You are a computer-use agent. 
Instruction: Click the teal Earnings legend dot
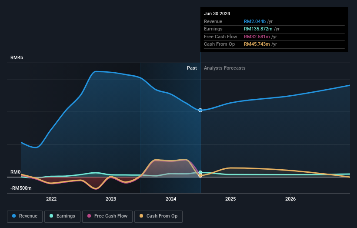point(51,216)
